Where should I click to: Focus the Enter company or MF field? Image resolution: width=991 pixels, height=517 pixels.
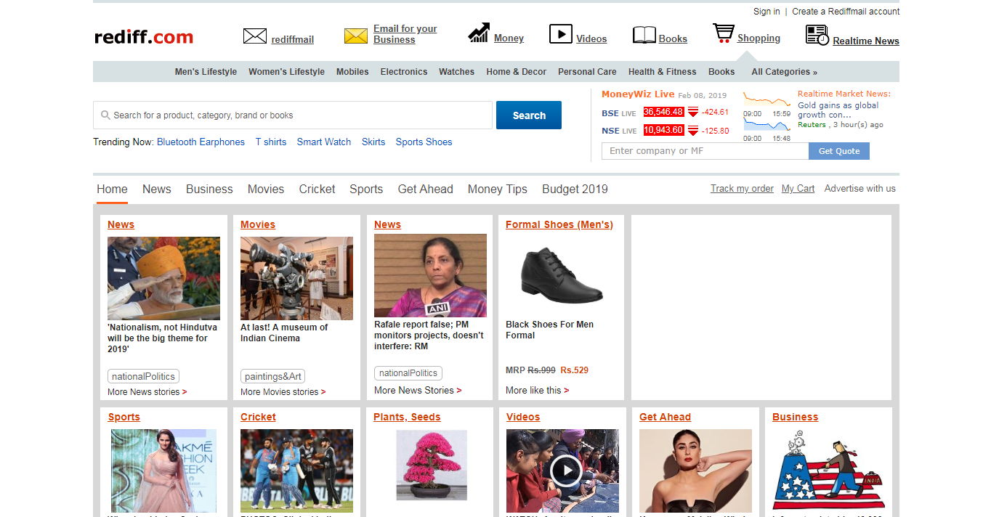tap(705, 151)
